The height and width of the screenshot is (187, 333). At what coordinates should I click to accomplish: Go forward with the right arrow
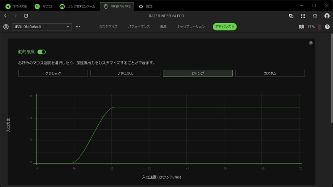pyautogui.click(x=15, y=16)
